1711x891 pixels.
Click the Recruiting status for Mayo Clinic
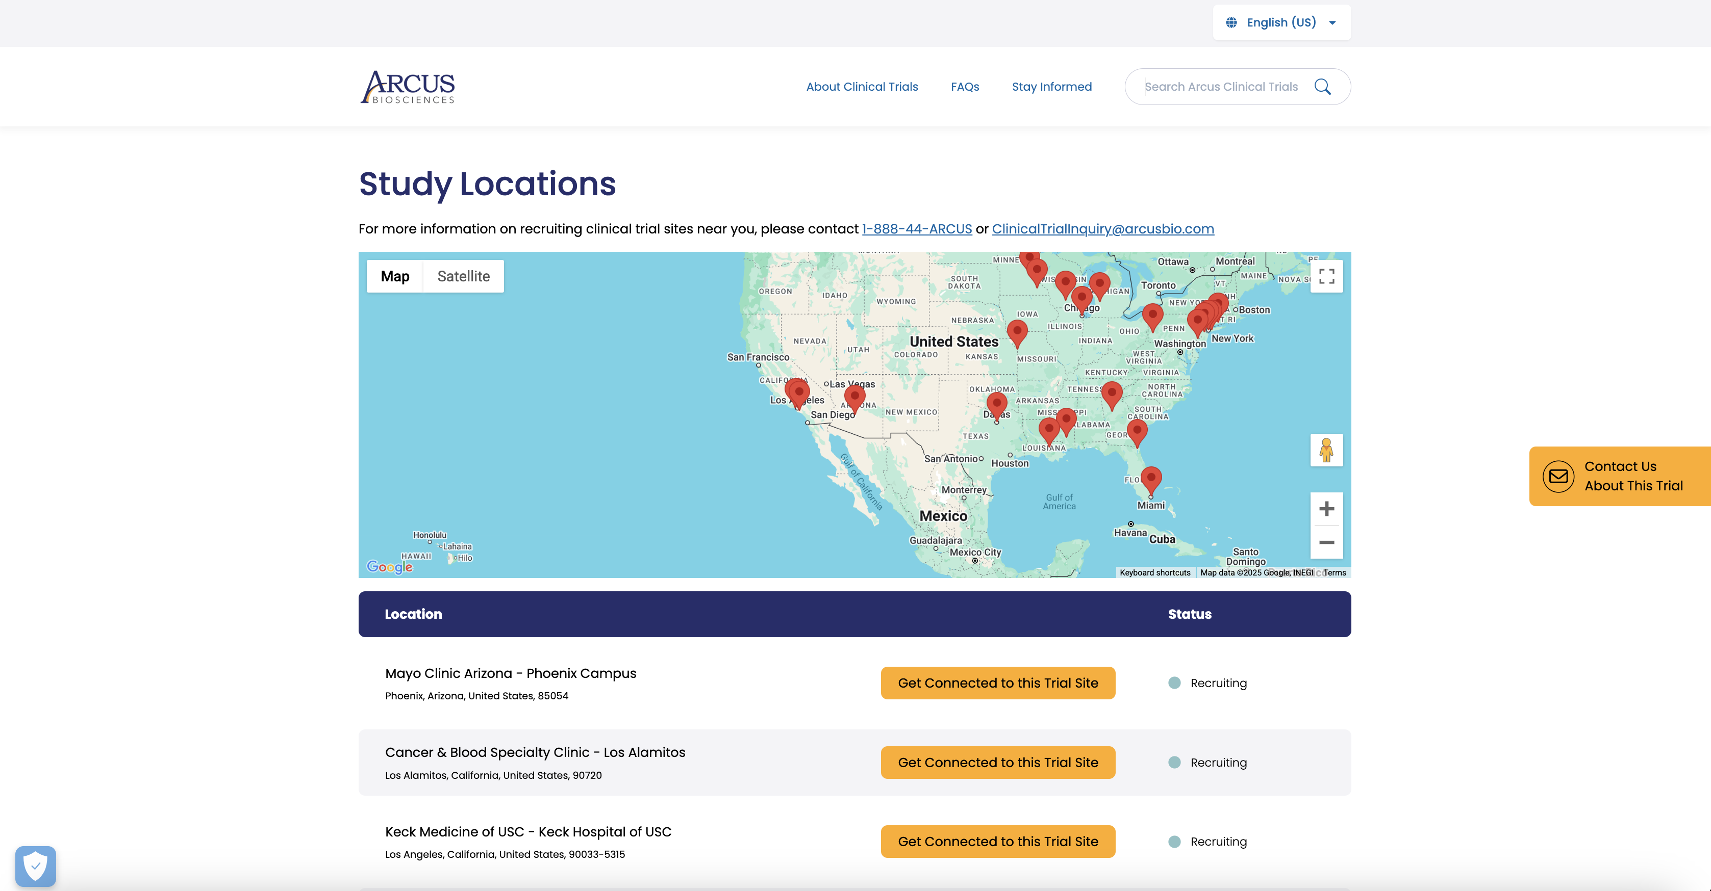click(x=1207, y=684)
